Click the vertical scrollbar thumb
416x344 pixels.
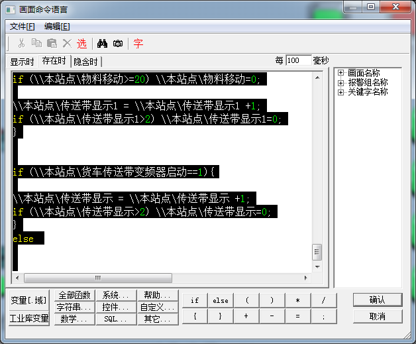[317, 252]
